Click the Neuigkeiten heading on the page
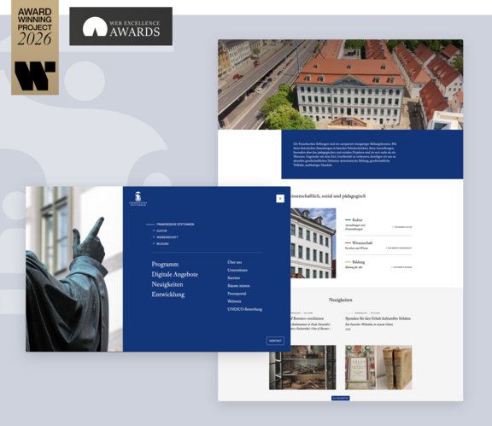 [341, 300]
